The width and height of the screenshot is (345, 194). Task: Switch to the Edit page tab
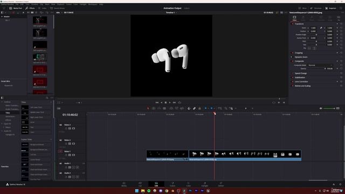pos(156,184)
